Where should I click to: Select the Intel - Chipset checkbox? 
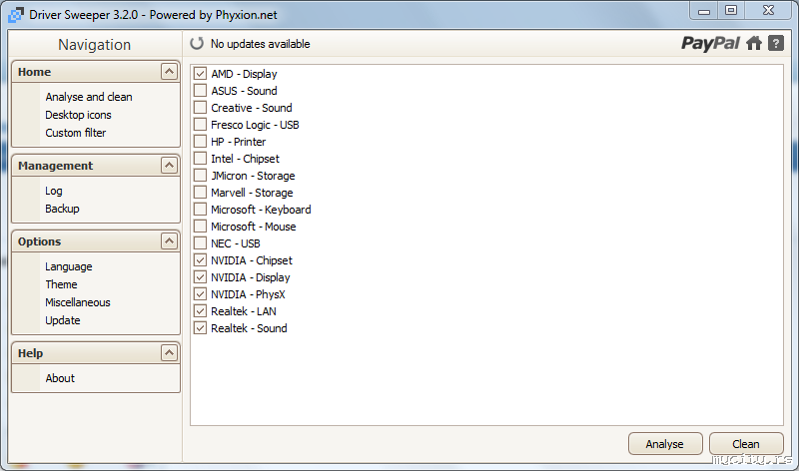pos(201,159)
